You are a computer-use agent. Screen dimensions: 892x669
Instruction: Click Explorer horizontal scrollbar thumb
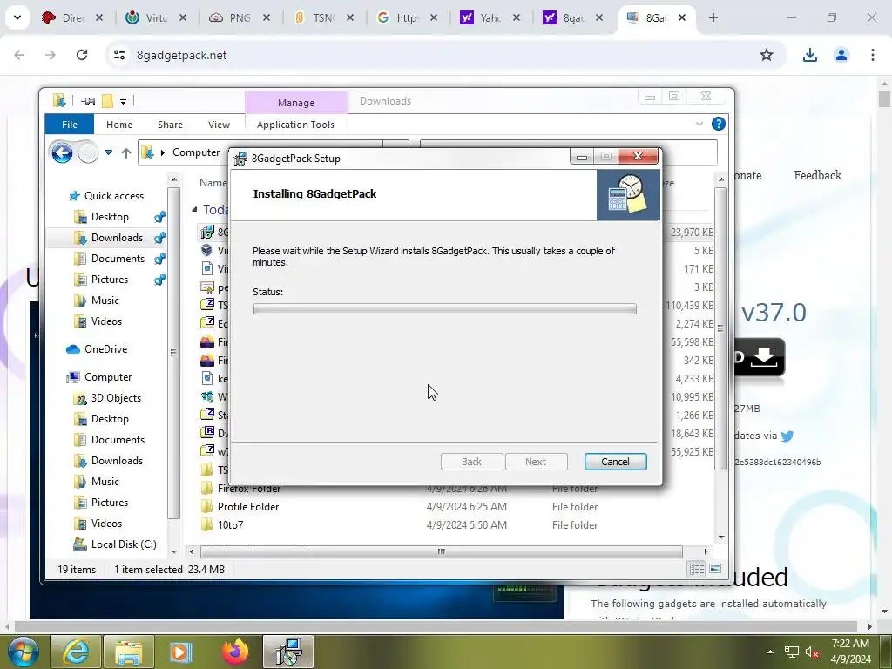442,551
